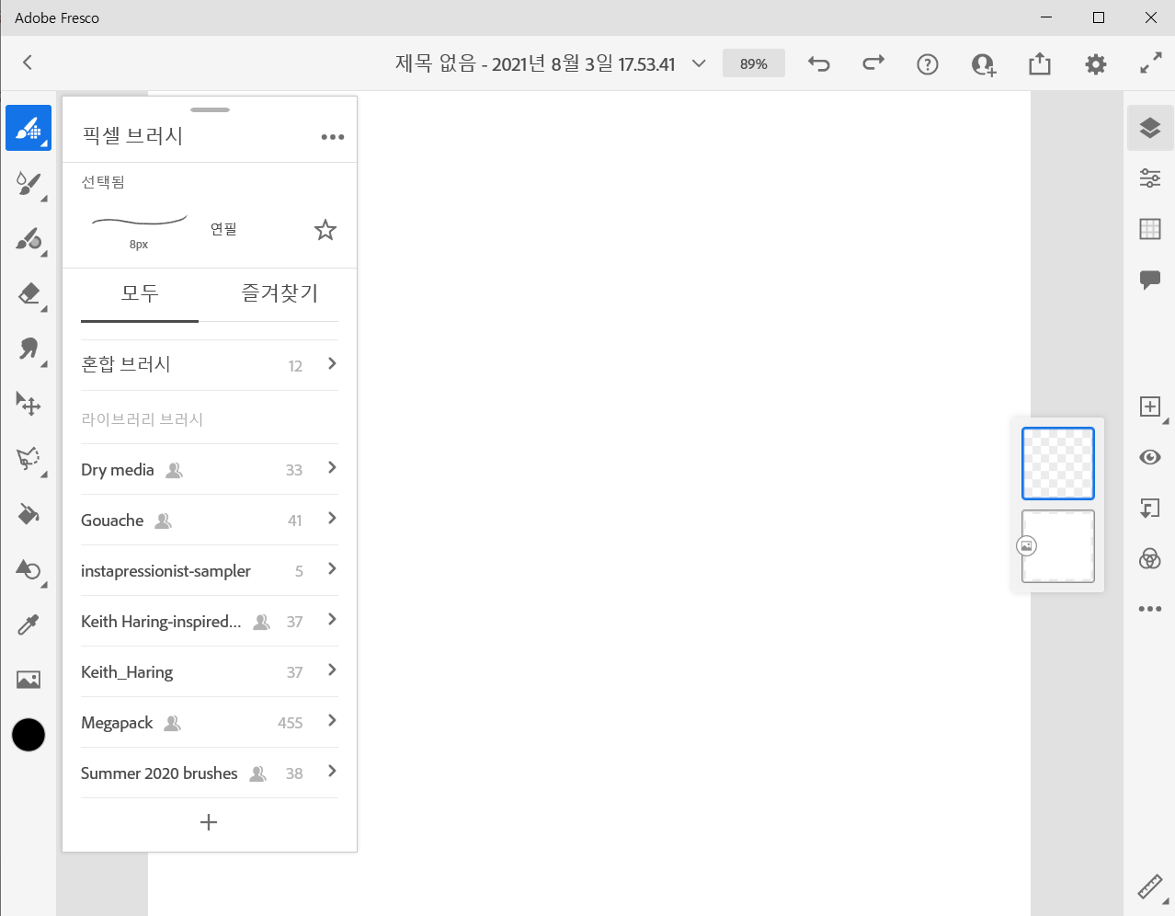Open app settings gear
Viewport: 1175px width, 916px height.
tap(1095, 63)
